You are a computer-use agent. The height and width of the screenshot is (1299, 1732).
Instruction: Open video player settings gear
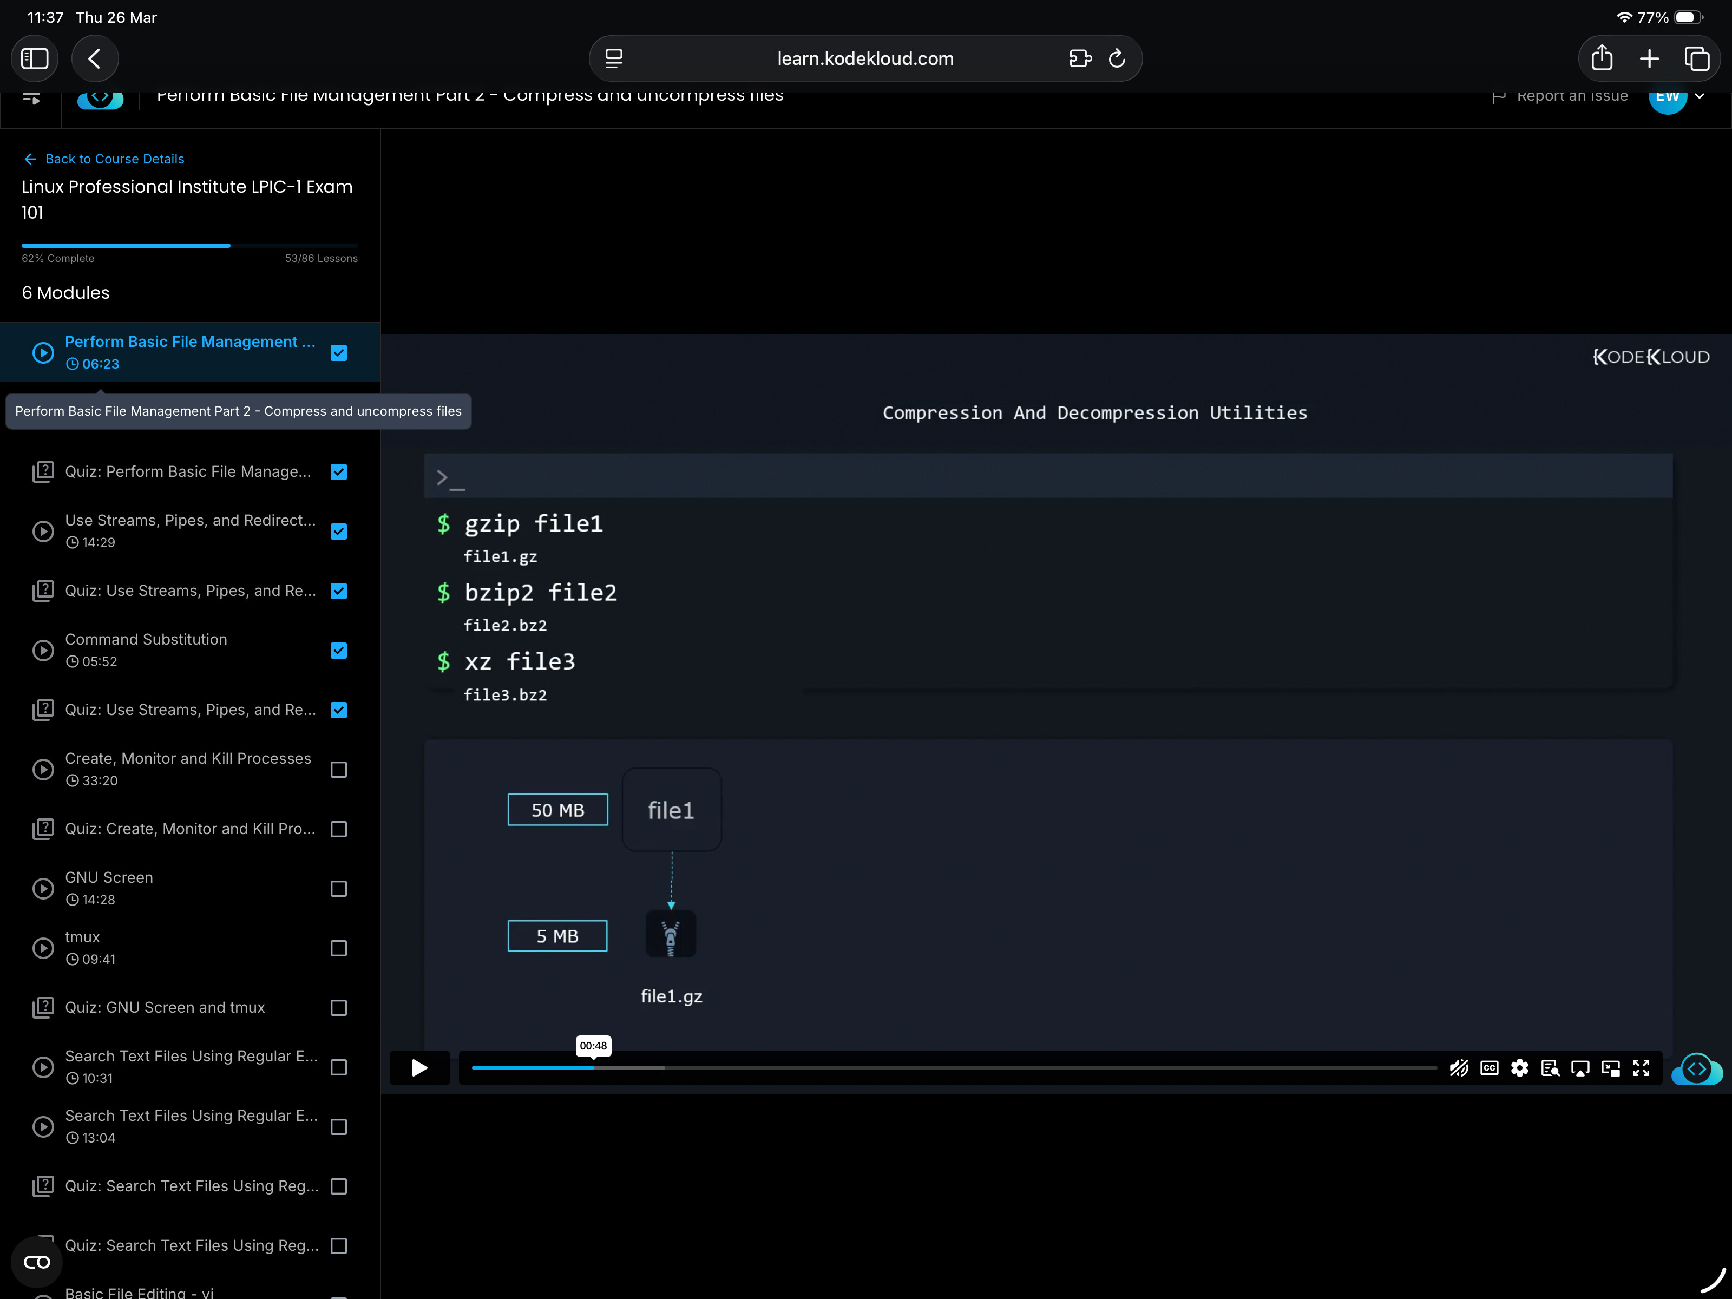(1520, 1068)
